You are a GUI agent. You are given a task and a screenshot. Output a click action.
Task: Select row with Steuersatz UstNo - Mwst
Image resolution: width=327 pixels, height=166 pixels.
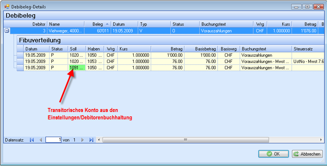point(20,62)
